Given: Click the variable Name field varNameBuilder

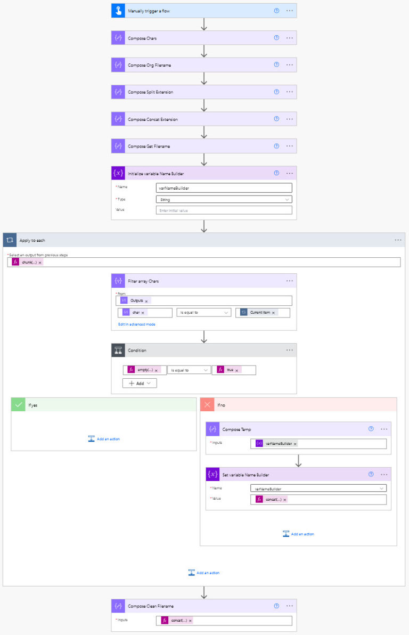Looking at the screenshot, I should coord(224,188).
